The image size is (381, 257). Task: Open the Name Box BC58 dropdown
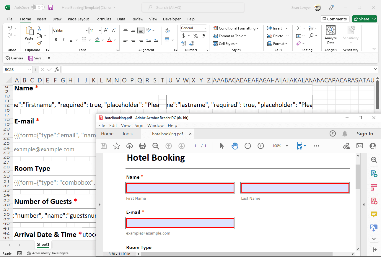point(29,69)
